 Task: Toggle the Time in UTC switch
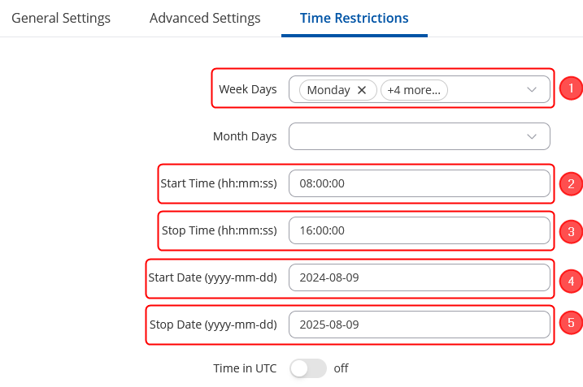click(308, 368)
